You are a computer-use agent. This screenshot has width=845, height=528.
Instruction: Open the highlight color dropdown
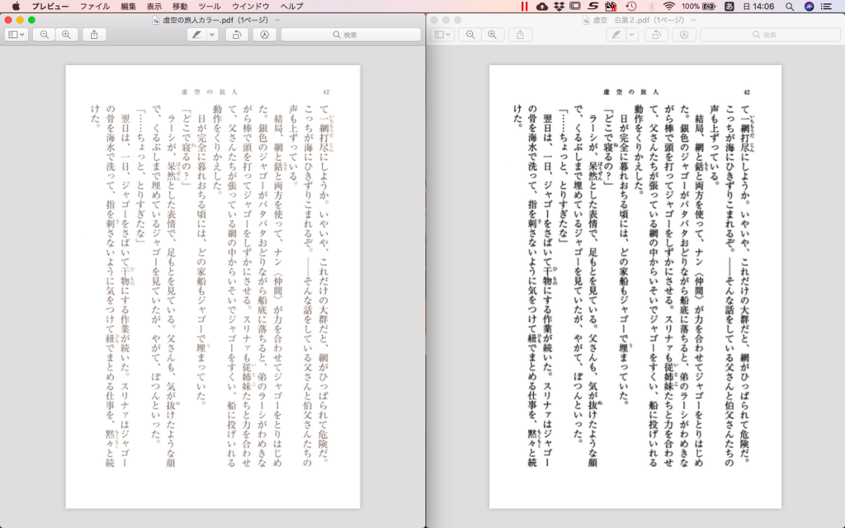(211, 35)
